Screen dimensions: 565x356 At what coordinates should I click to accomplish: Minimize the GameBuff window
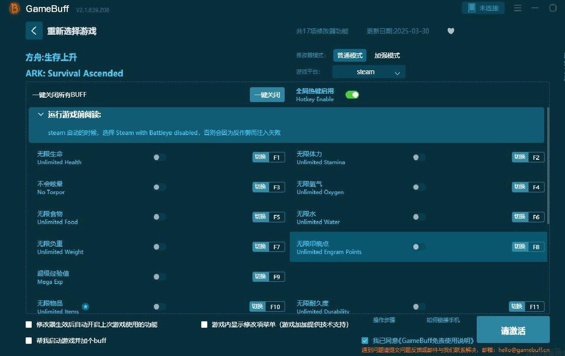tap(535, 8)
